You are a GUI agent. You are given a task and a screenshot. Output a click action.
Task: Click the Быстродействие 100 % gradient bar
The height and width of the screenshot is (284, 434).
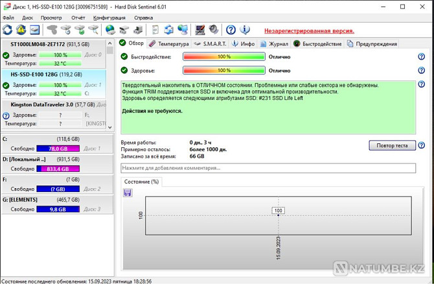click(x=224, y=56)
